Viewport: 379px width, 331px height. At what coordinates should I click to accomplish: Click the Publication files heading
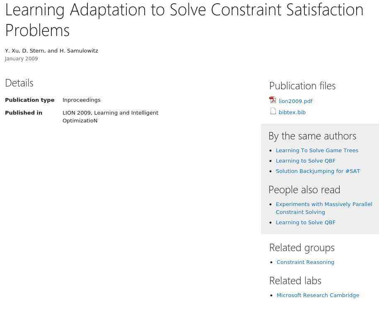click(x=302, y=86)
